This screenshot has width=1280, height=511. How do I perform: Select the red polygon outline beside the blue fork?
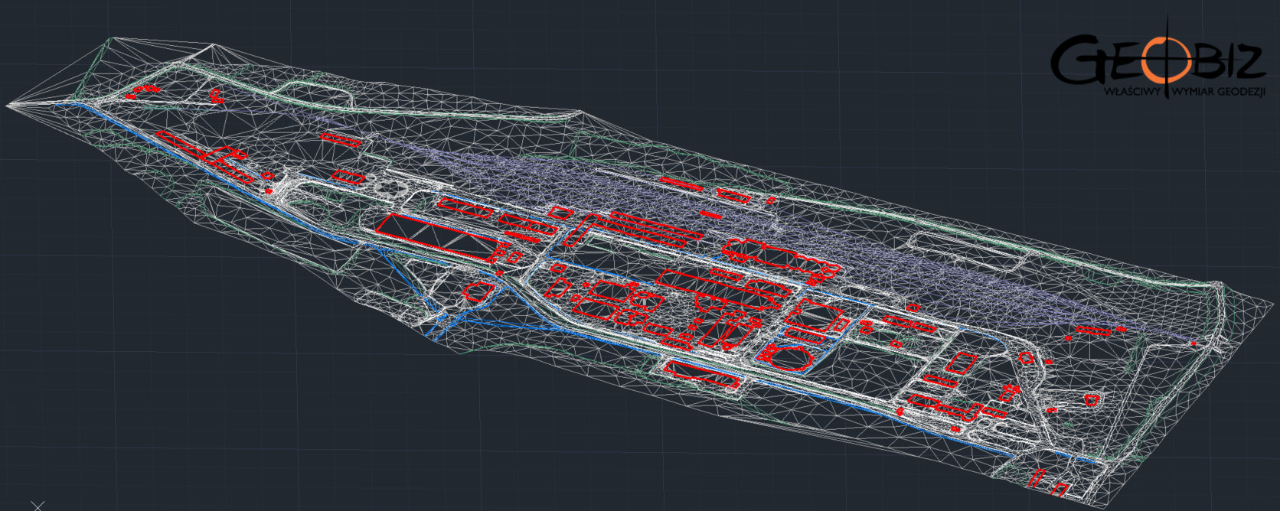[x=478, y=291]
